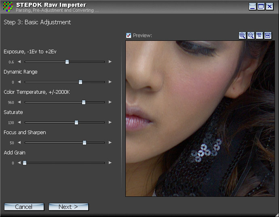Increase Add Grain with right arrow

[110, 163]
